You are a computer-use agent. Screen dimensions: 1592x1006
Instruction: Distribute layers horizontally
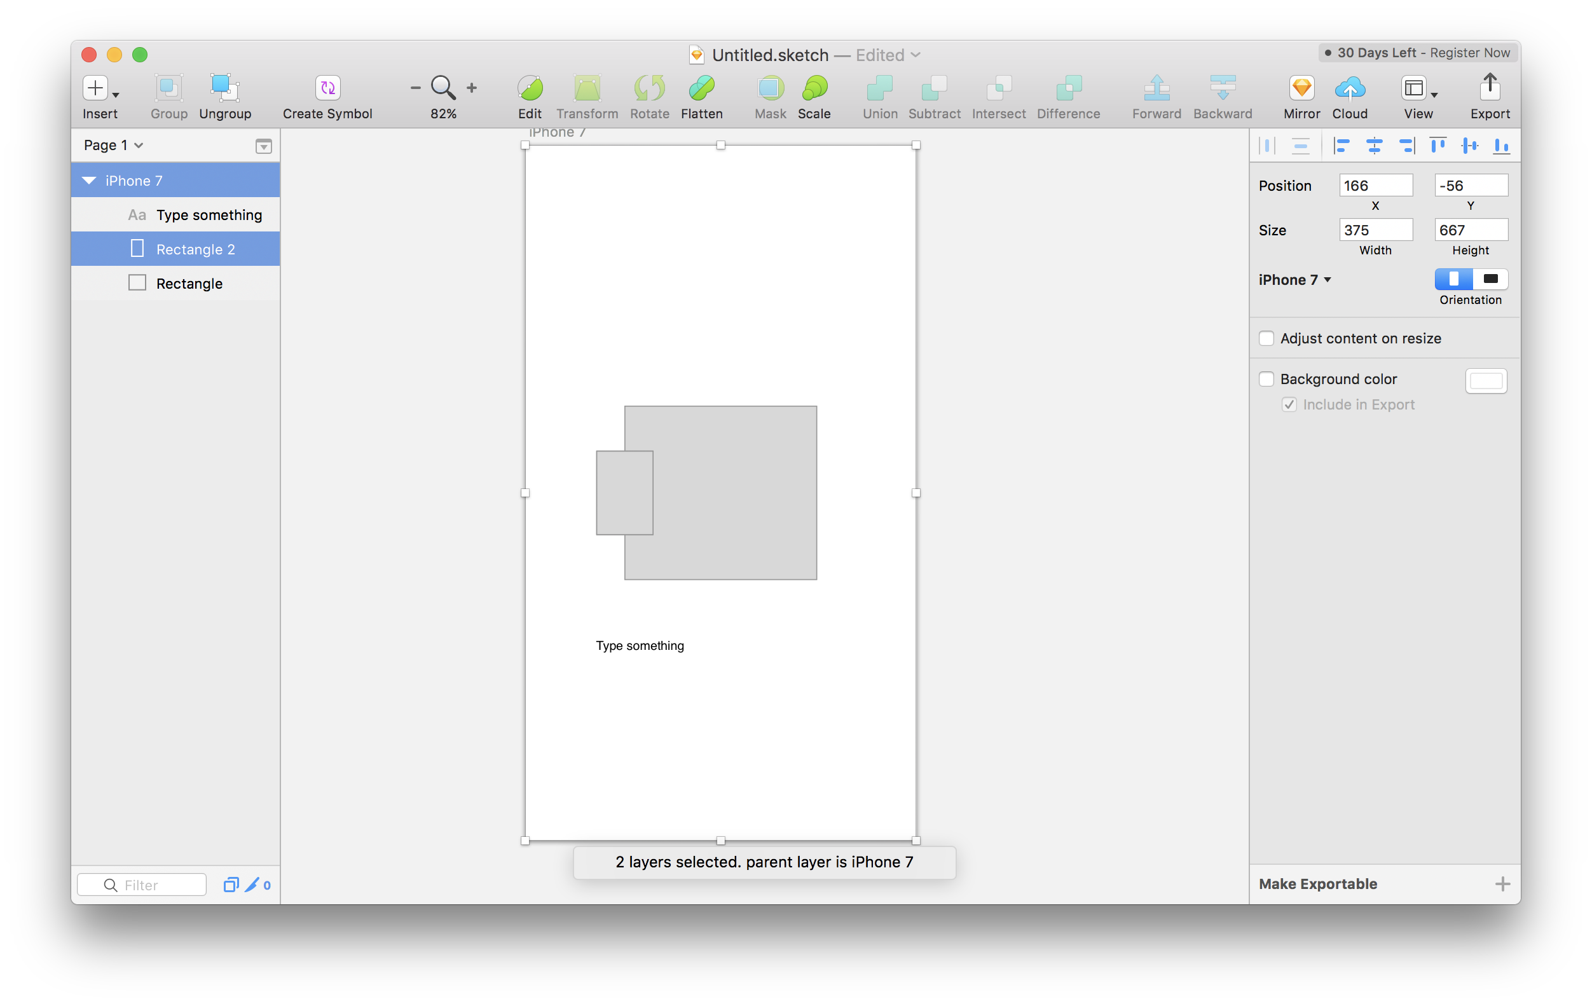tap(1266, 146)
